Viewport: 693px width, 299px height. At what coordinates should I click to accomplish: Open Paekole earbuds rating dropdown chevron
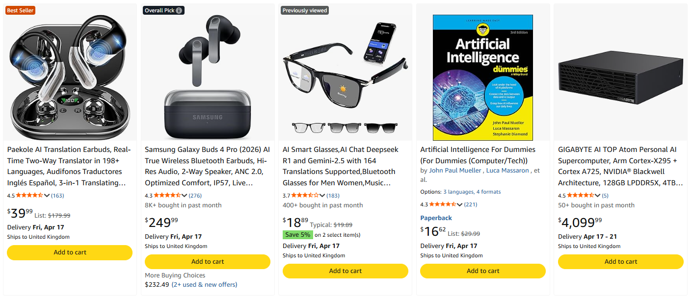tap(47, 196)
